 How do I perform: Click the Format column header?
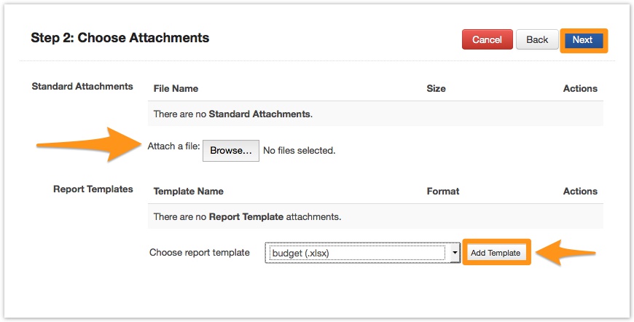tap(443, 192)
